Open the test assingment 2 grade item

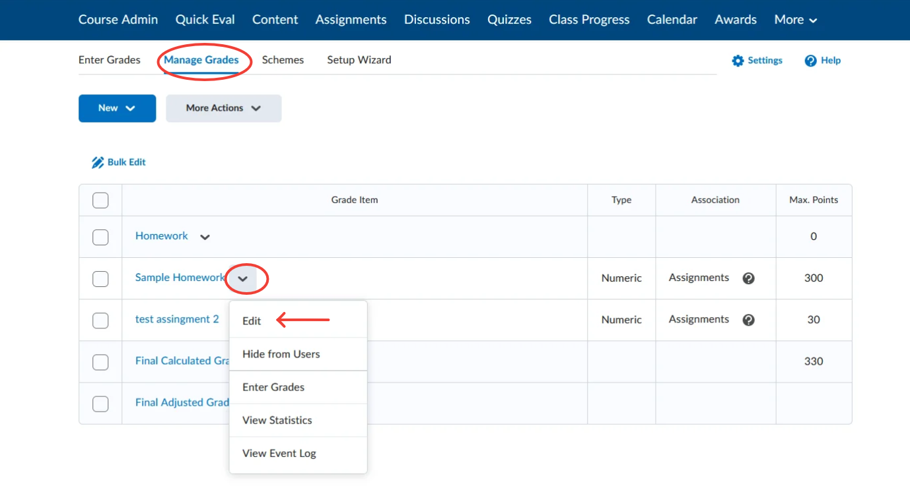[x=176, y=319]
